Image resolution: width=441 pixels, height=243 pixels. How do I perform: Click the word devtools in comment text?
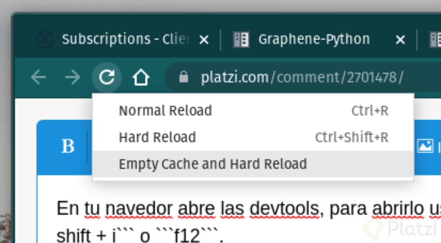coord(284,209)
